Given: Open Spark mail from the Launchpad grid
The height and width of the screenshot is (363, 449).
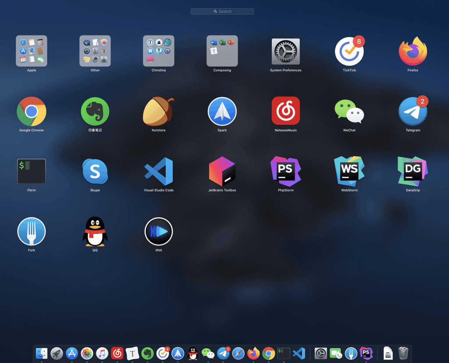Looking at the screenshot, I should pos(222,111).
